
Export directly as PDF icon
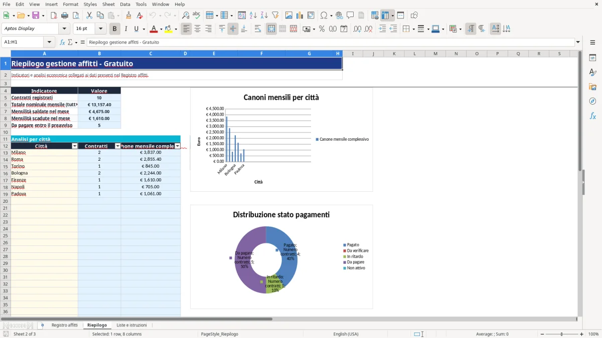54,16
